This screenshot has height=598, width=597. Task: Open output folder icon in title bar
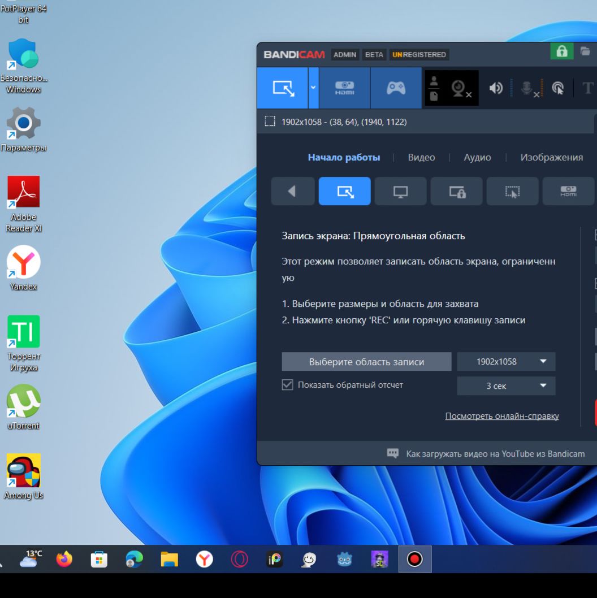pyautogui.click(x=585, y=51)
